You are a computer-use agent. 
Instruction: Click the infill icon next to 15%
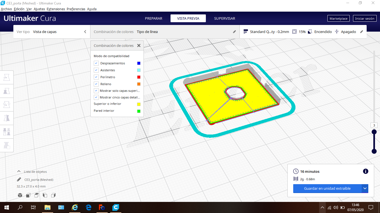295,32
